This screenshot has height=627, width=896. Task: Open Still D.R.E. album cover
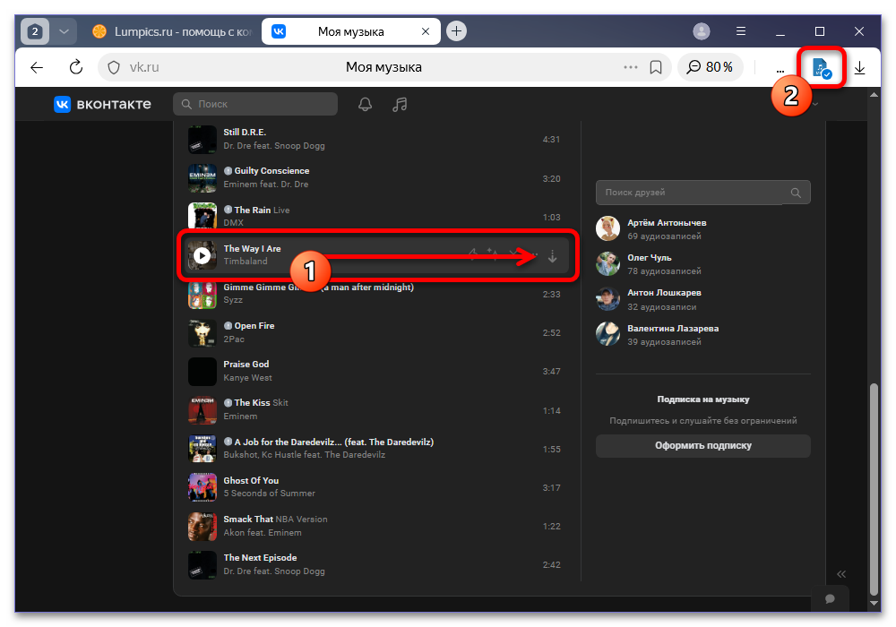click(202, 140)
